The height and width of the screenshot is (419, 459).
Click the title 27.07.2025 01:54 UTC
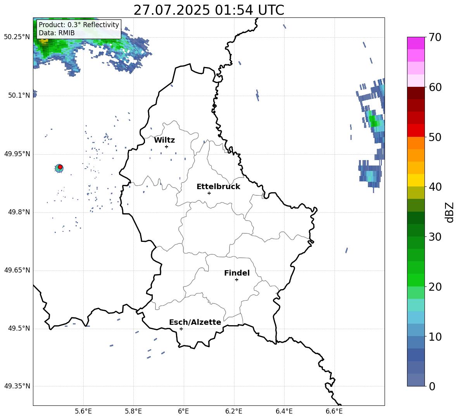click(x=209, y=10)
